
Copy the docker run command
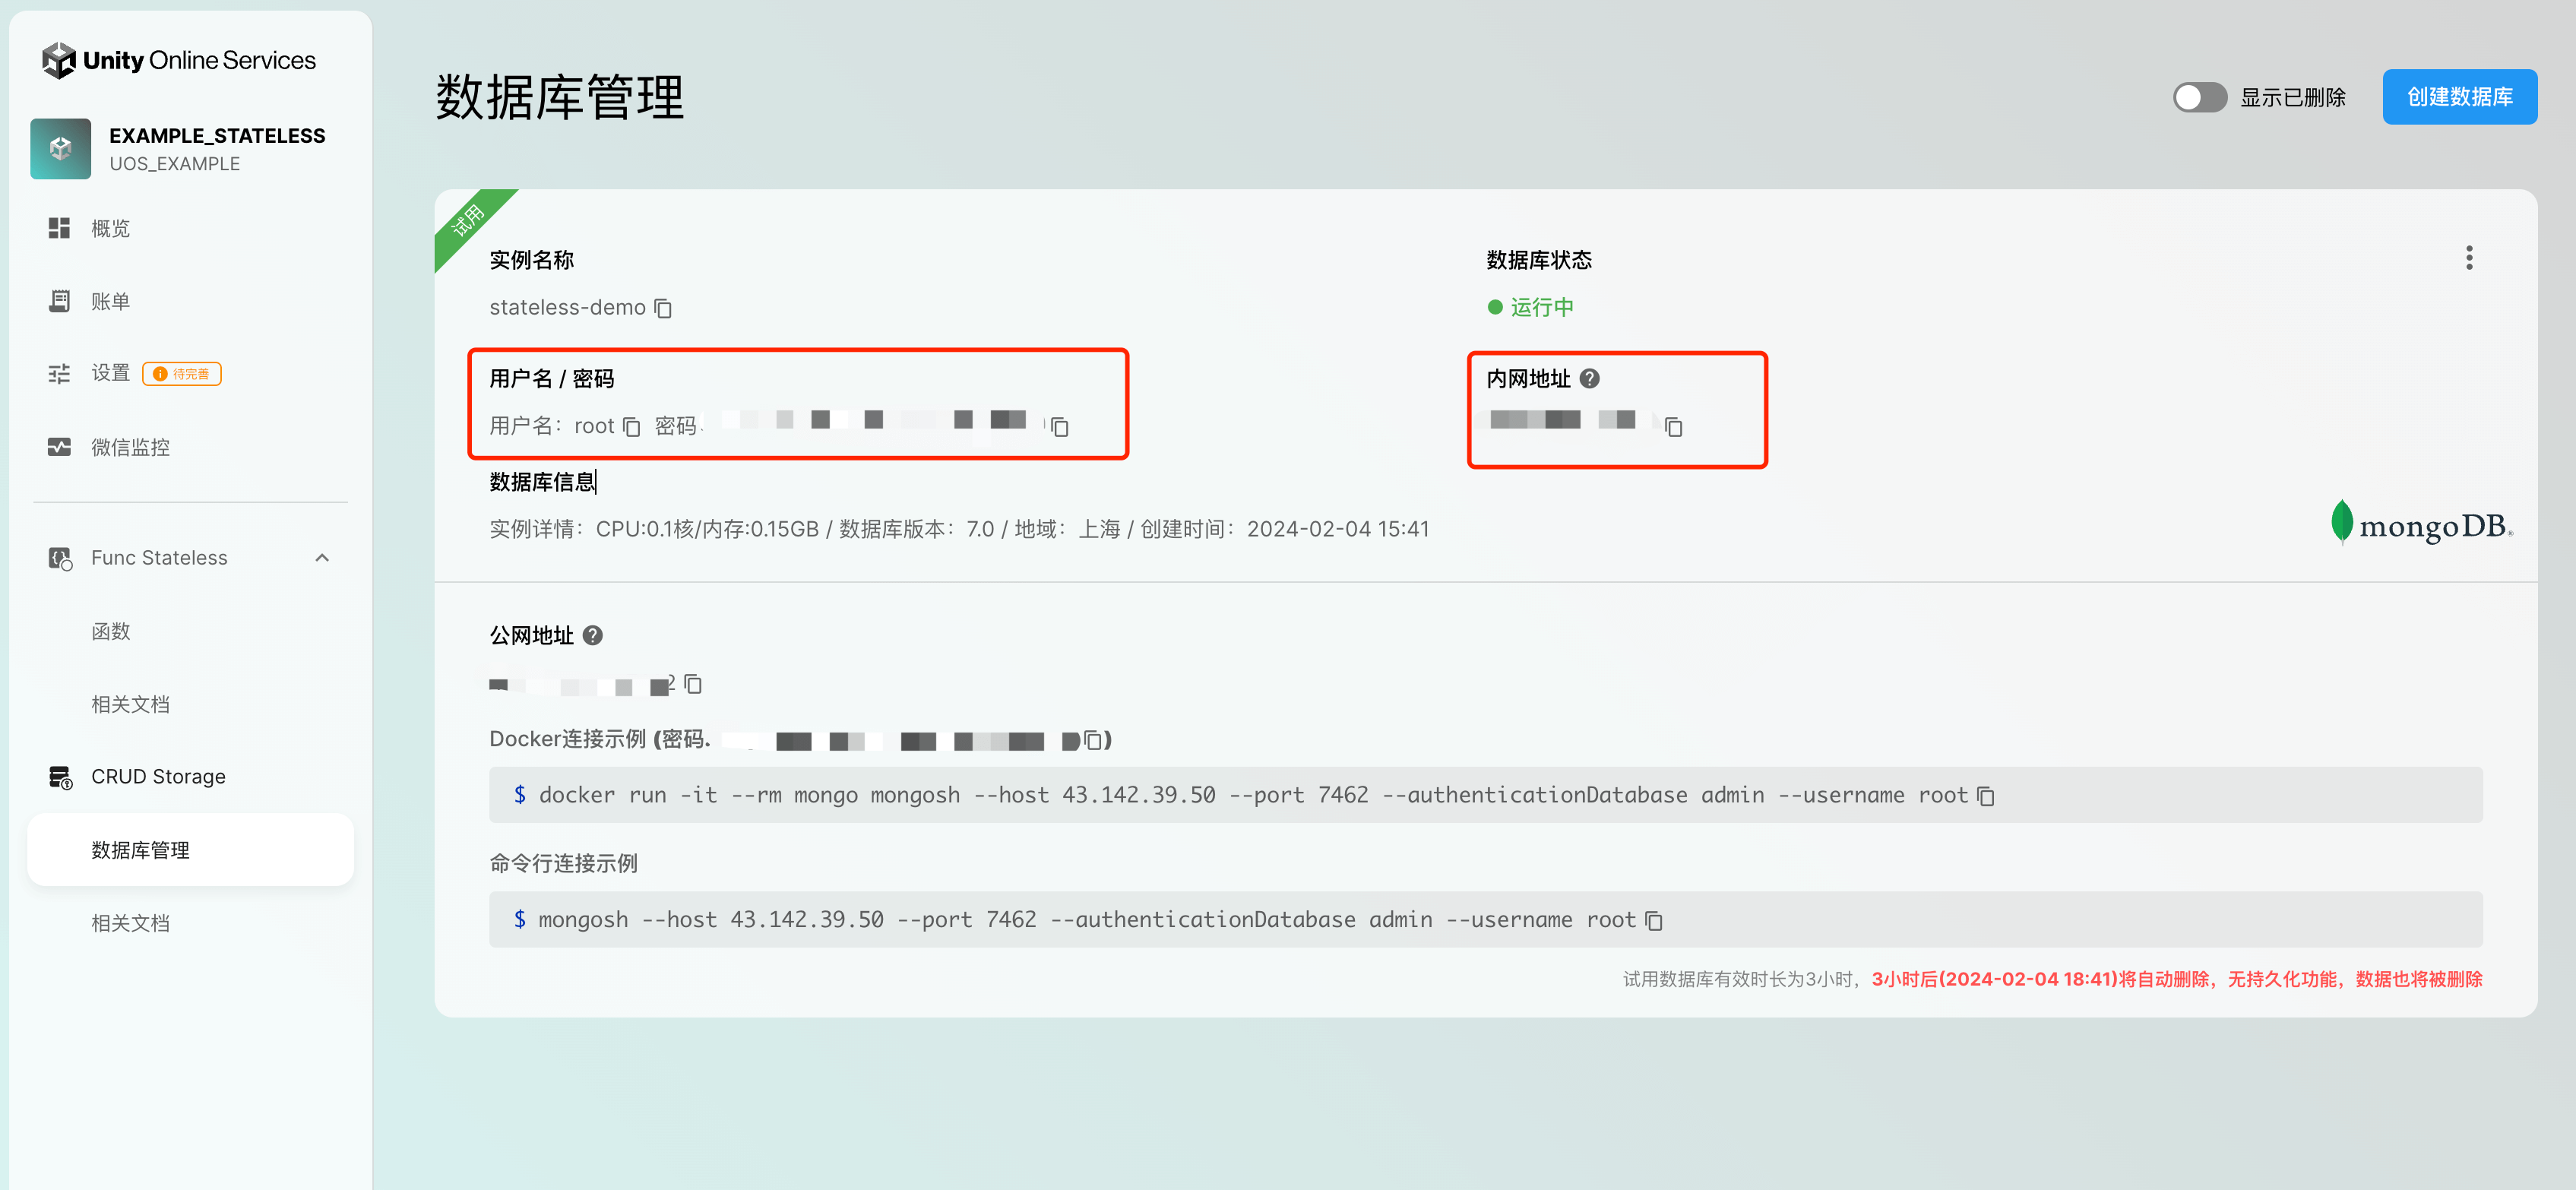pos(1986,796)
